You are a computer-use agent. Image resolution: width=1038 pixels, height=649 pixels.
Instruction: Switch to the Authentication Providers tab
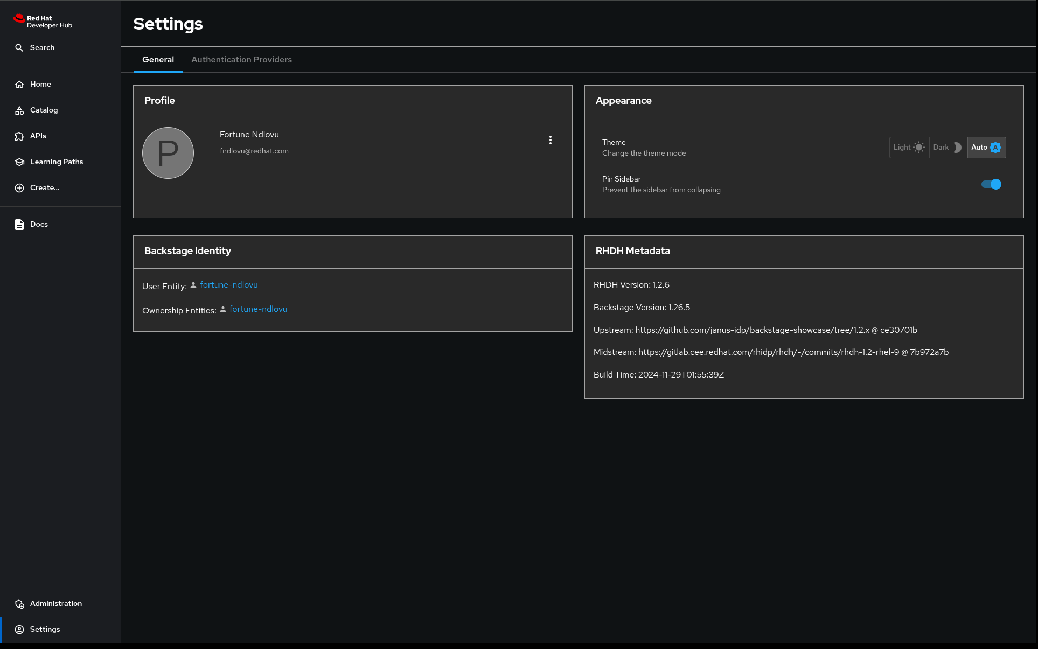click(241, 60)
